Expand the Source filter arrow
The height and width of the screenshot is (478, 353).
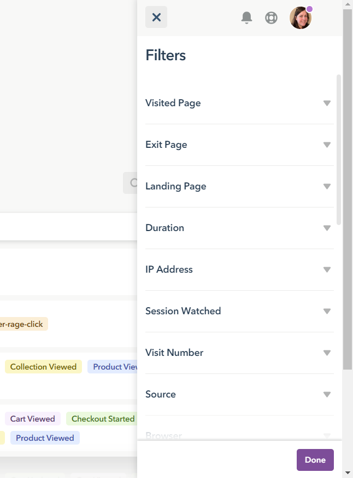click(327, 394)
